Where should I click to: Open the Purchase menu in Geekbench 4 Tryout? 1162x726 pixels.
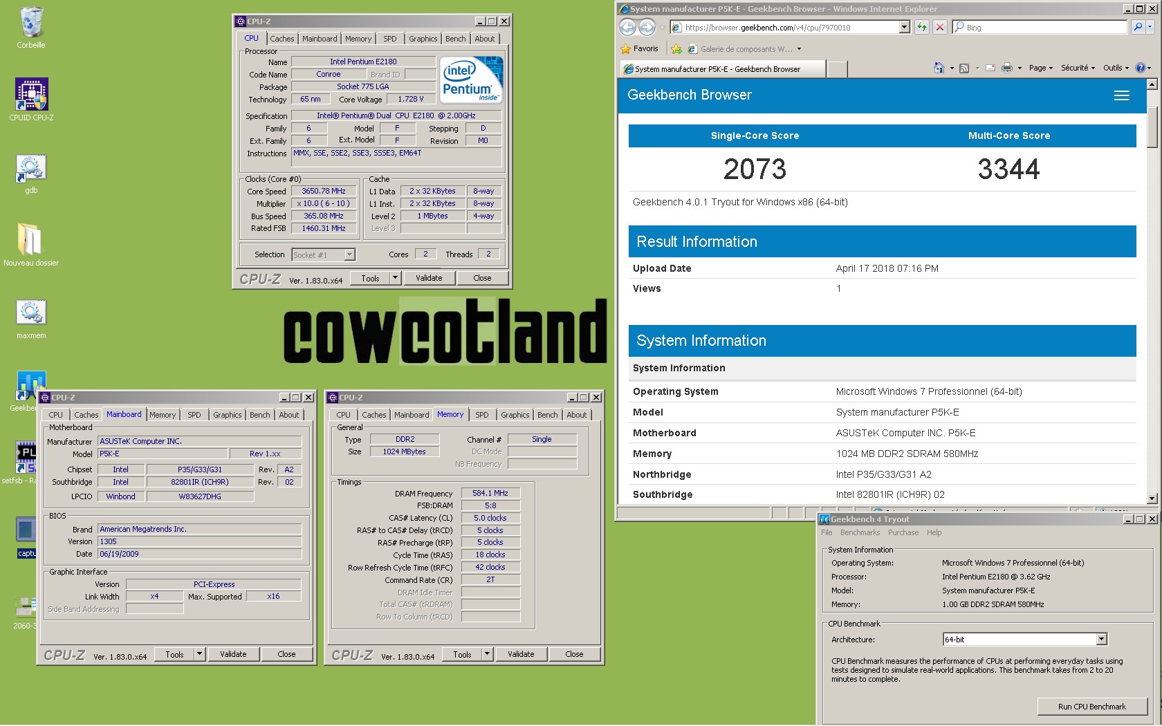pos(903,532)
